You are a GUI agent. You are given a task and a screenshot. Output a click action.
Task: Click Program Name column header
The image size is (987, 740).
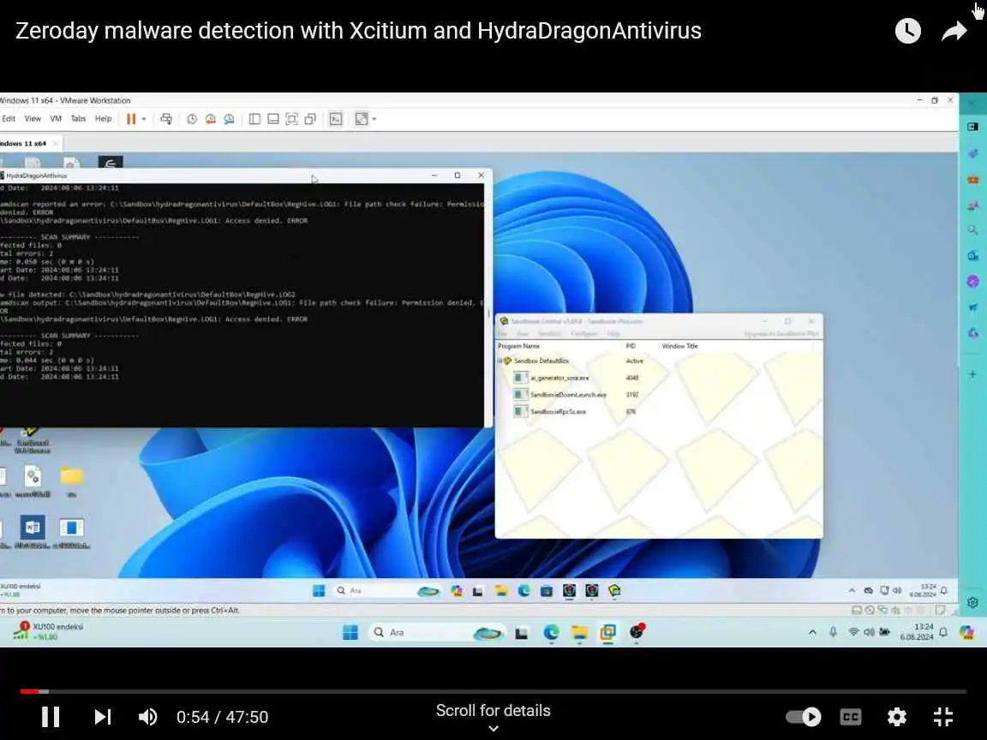tap(518, 346)
